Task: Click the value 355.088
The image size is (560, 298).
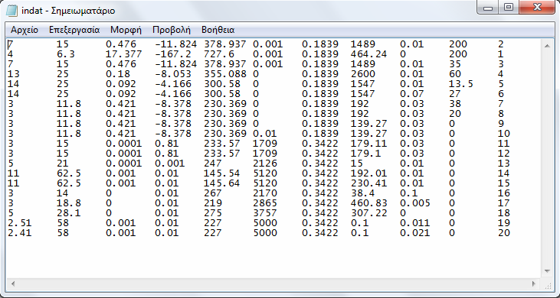Action: coord(224,74)
